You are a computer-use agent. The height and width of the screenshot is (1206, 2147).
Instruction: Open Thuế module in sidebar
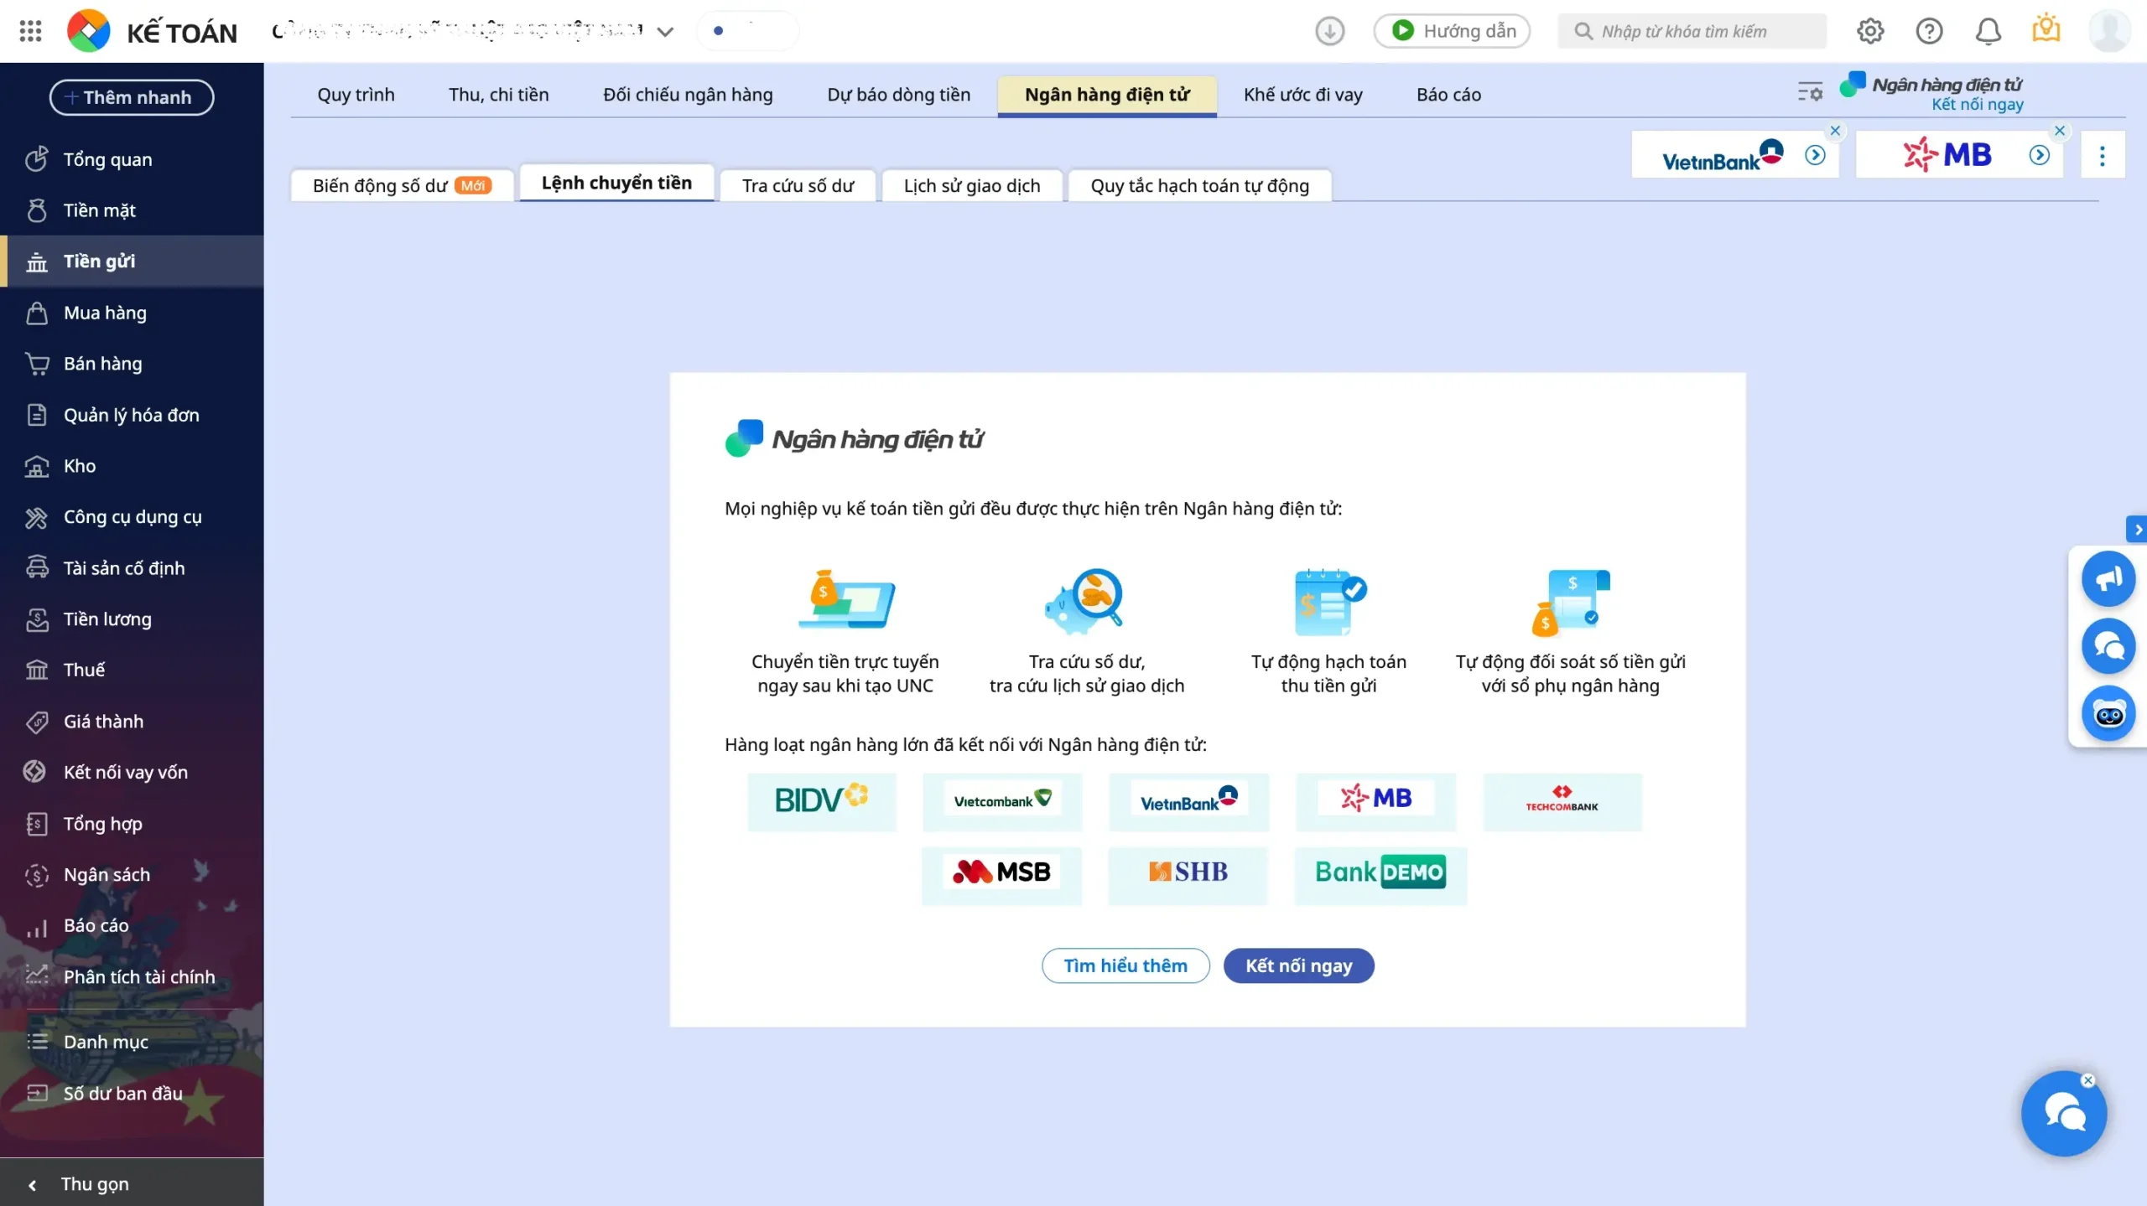[x=132, y=670]
